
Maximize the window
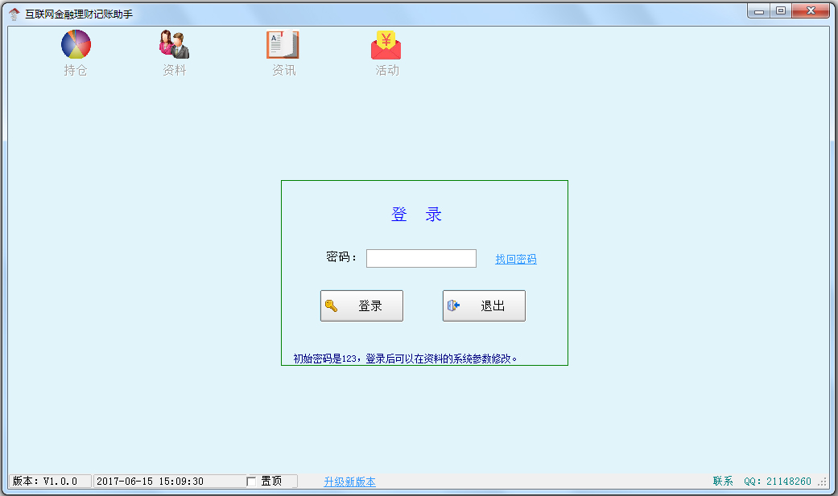[x=781, y=10]
